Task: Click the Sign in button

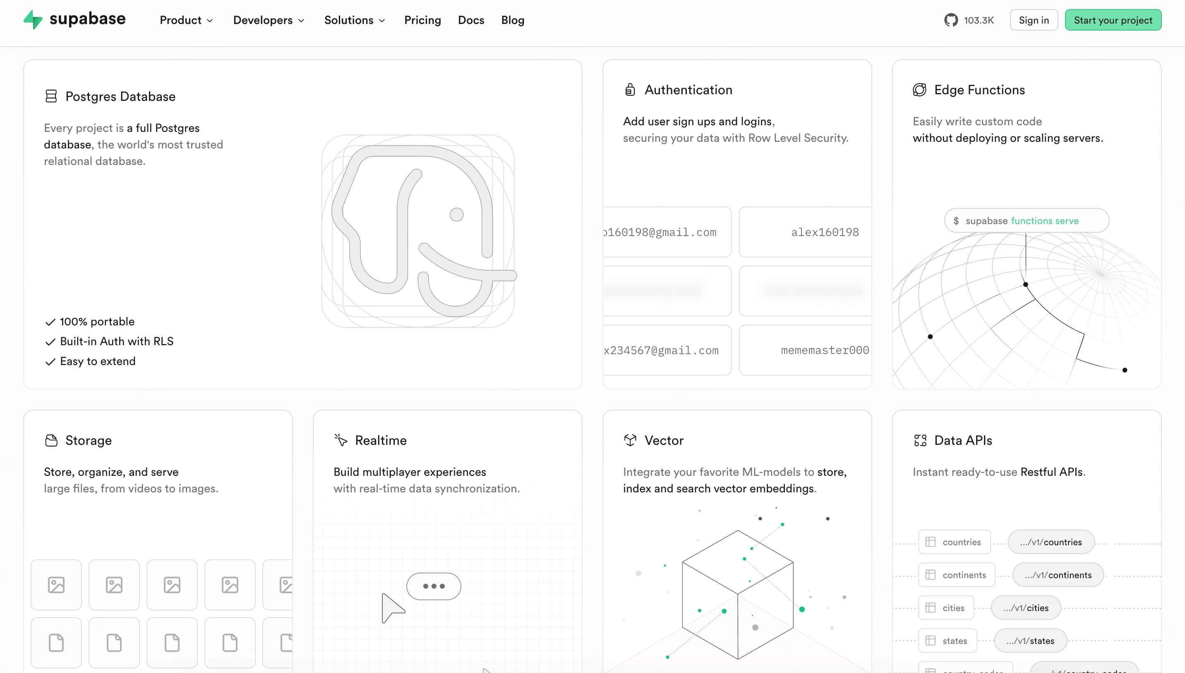Action: tap(1034, 20)
